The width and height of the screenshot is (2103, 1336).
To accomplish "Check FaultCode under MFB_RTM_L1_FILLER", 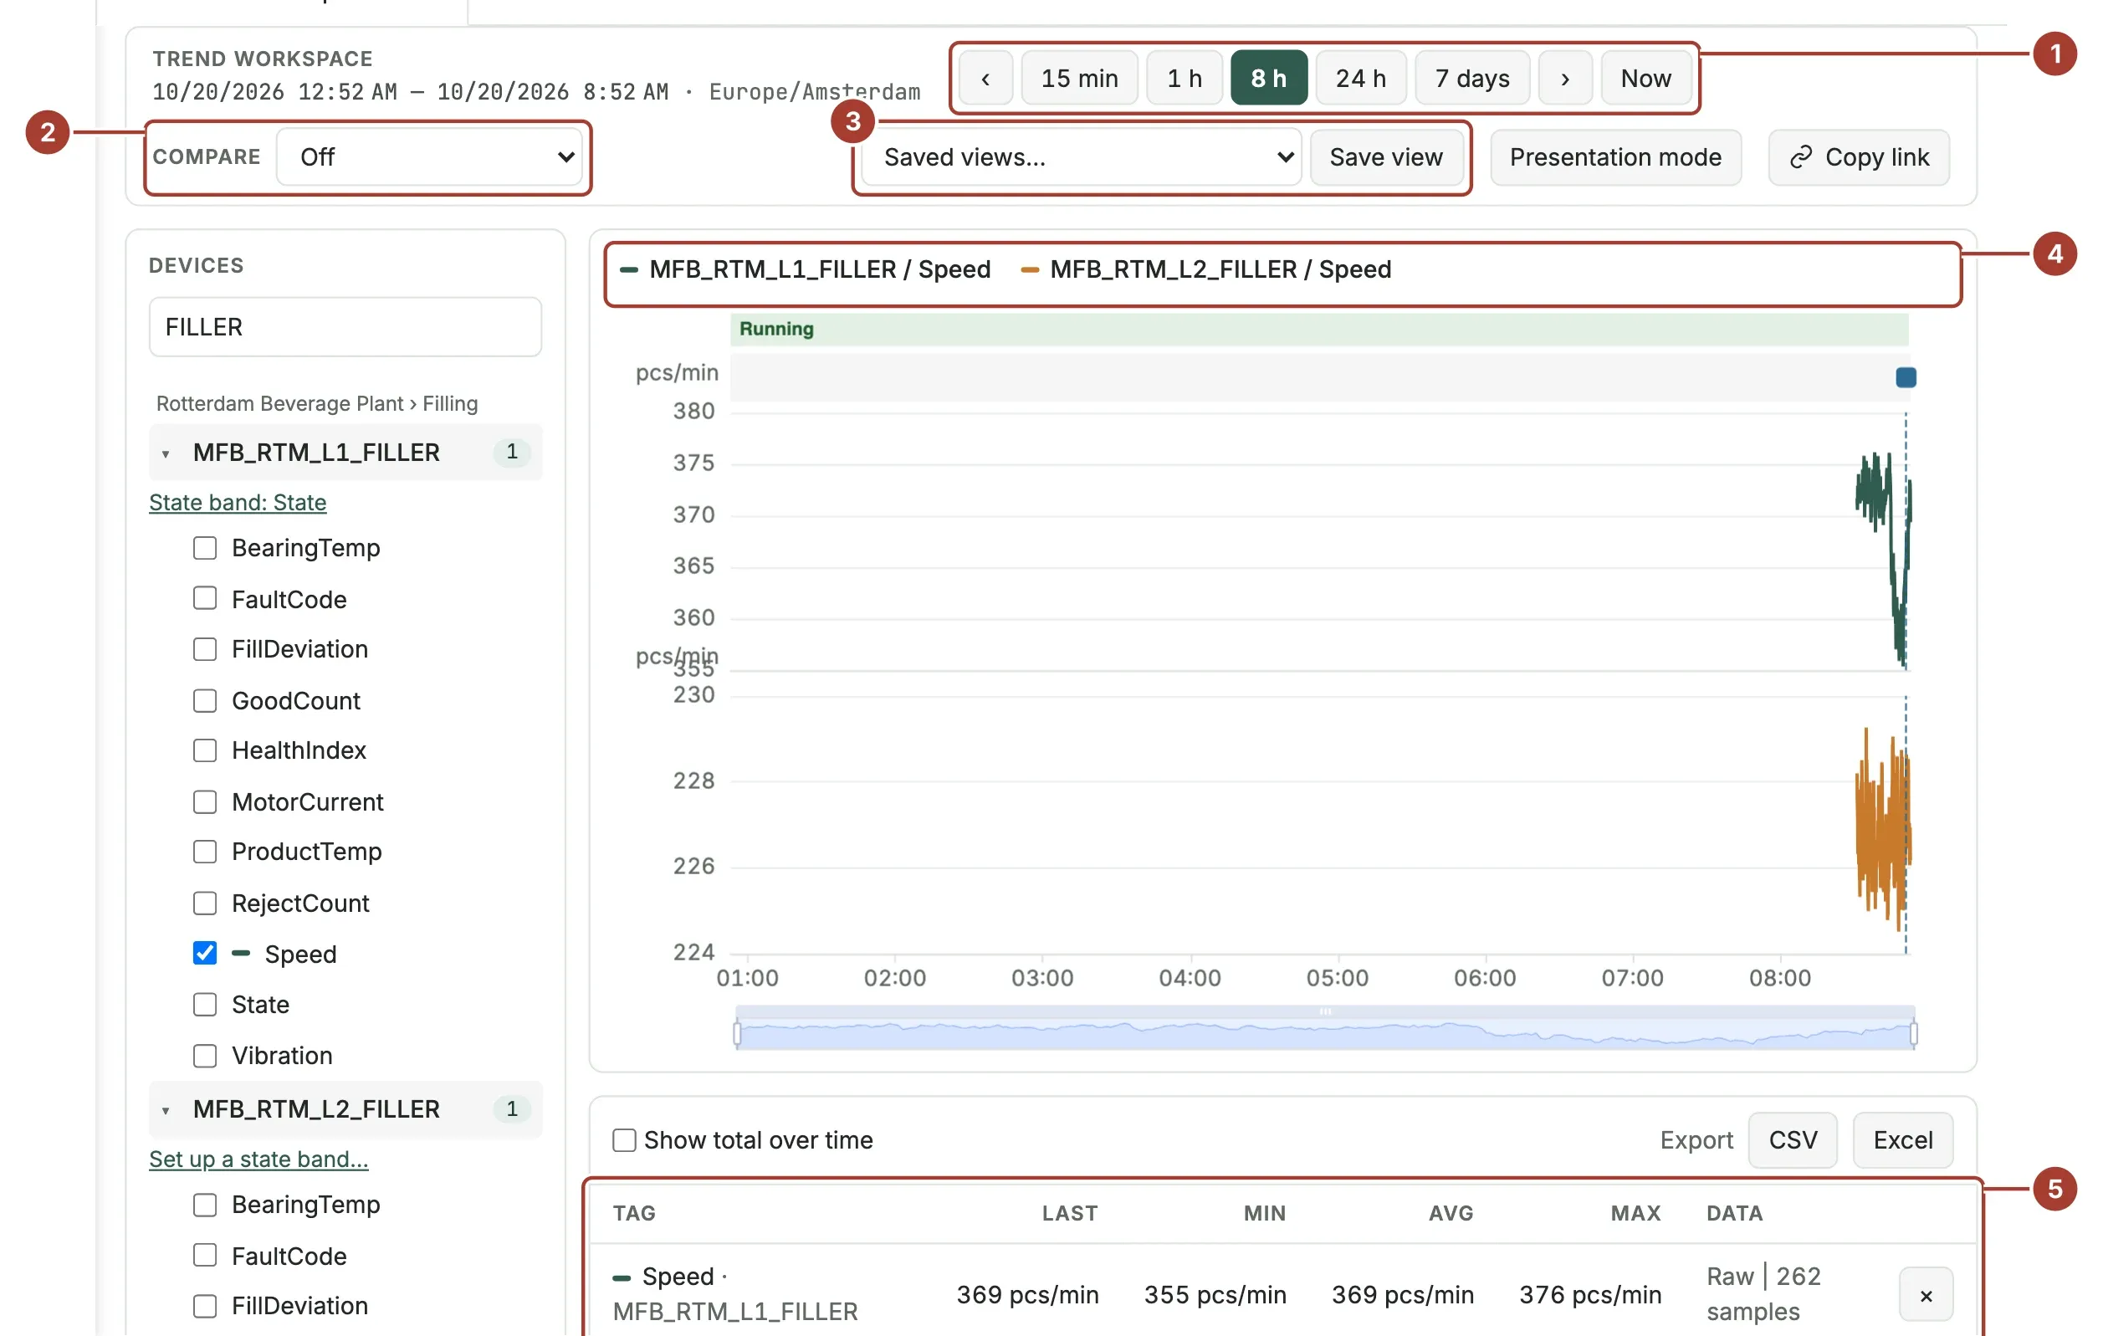I will click(204, 598).
